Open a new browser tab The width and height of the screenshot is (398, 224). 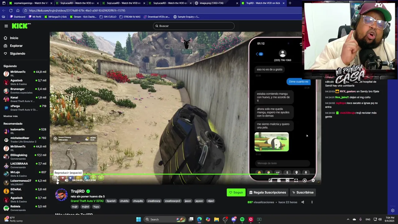click(290, 3)
